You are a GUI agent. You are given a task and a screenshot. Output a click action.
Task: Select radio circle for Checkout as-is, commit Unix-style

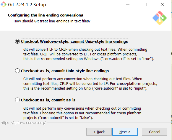click(17, 71)
